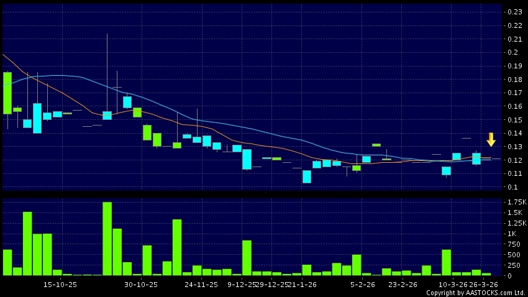Click the 9-12-25 date label
The width and height of the screenshot is (528, 297).
242,284
